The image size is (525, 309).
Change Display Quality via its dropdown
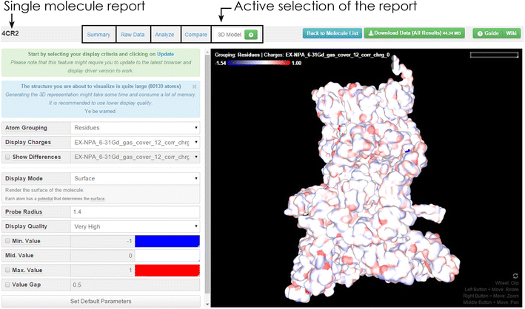pyautogui.click(x=134, y=226)
